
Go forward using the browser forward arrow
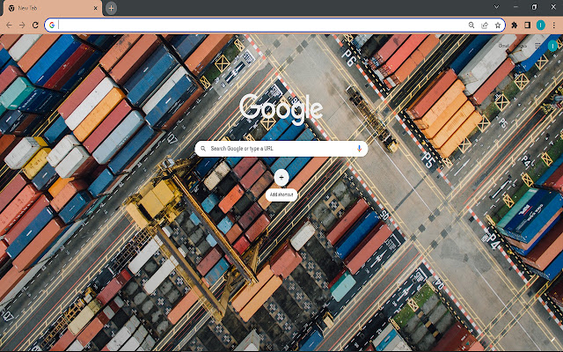[x=22, y=26]
